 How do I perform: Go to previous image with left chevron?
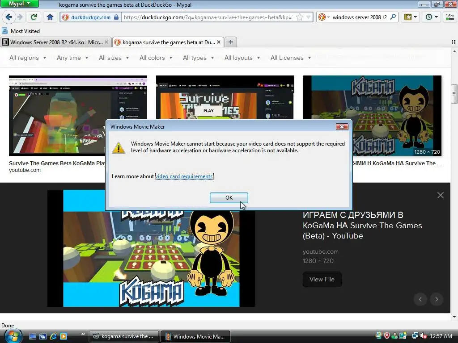[x=420, y=299]
